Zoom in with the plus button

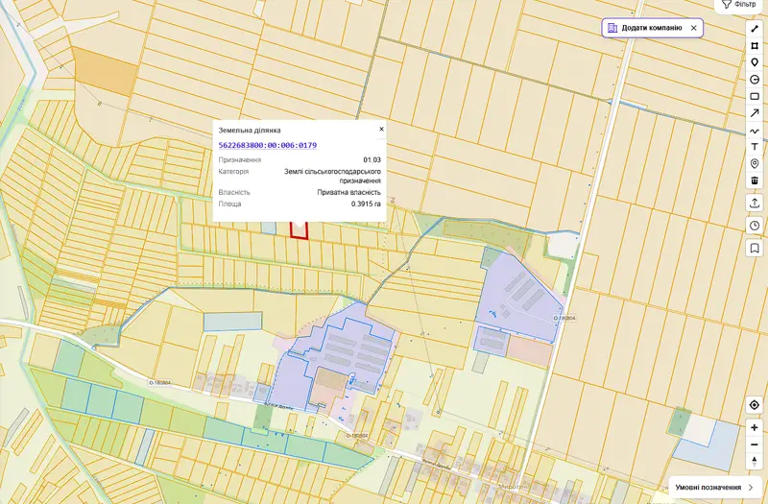(755, 427)
